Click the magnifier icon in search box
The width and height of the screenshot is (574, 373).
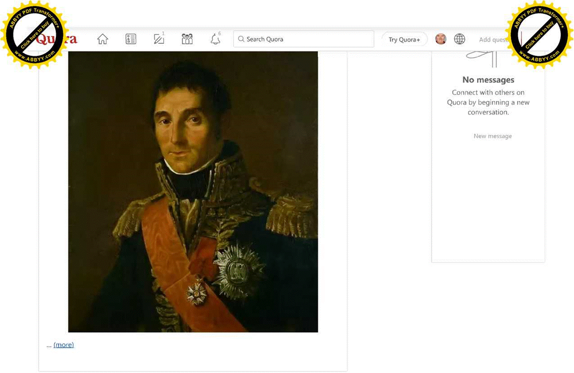241,39
